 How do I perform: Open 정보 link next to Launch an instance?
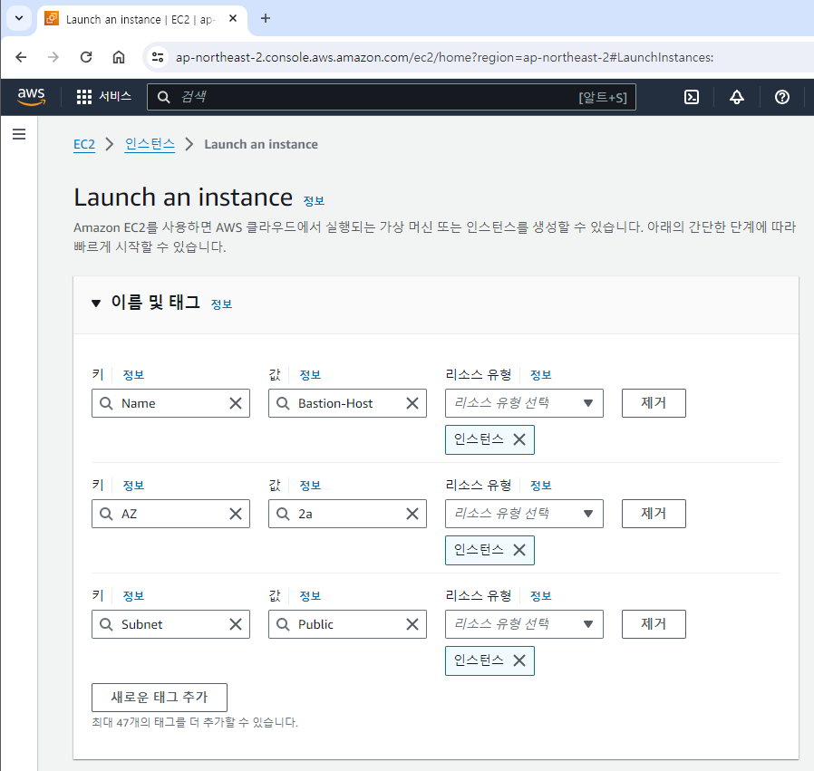click(x=314, y=201)
